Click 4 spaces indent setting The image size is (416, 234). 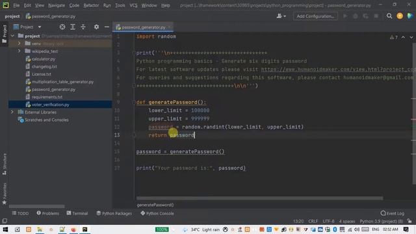click(346, 221)
